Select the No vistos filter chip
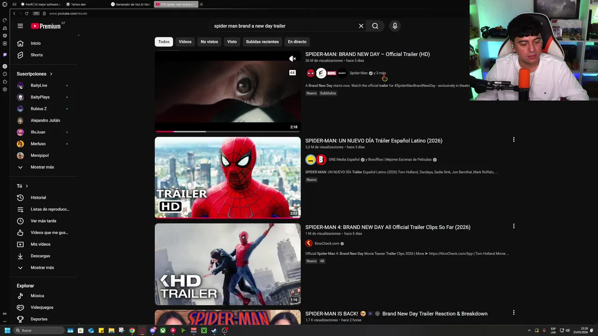The width and height of the screenshot is (598, 336). pos(209,42)
